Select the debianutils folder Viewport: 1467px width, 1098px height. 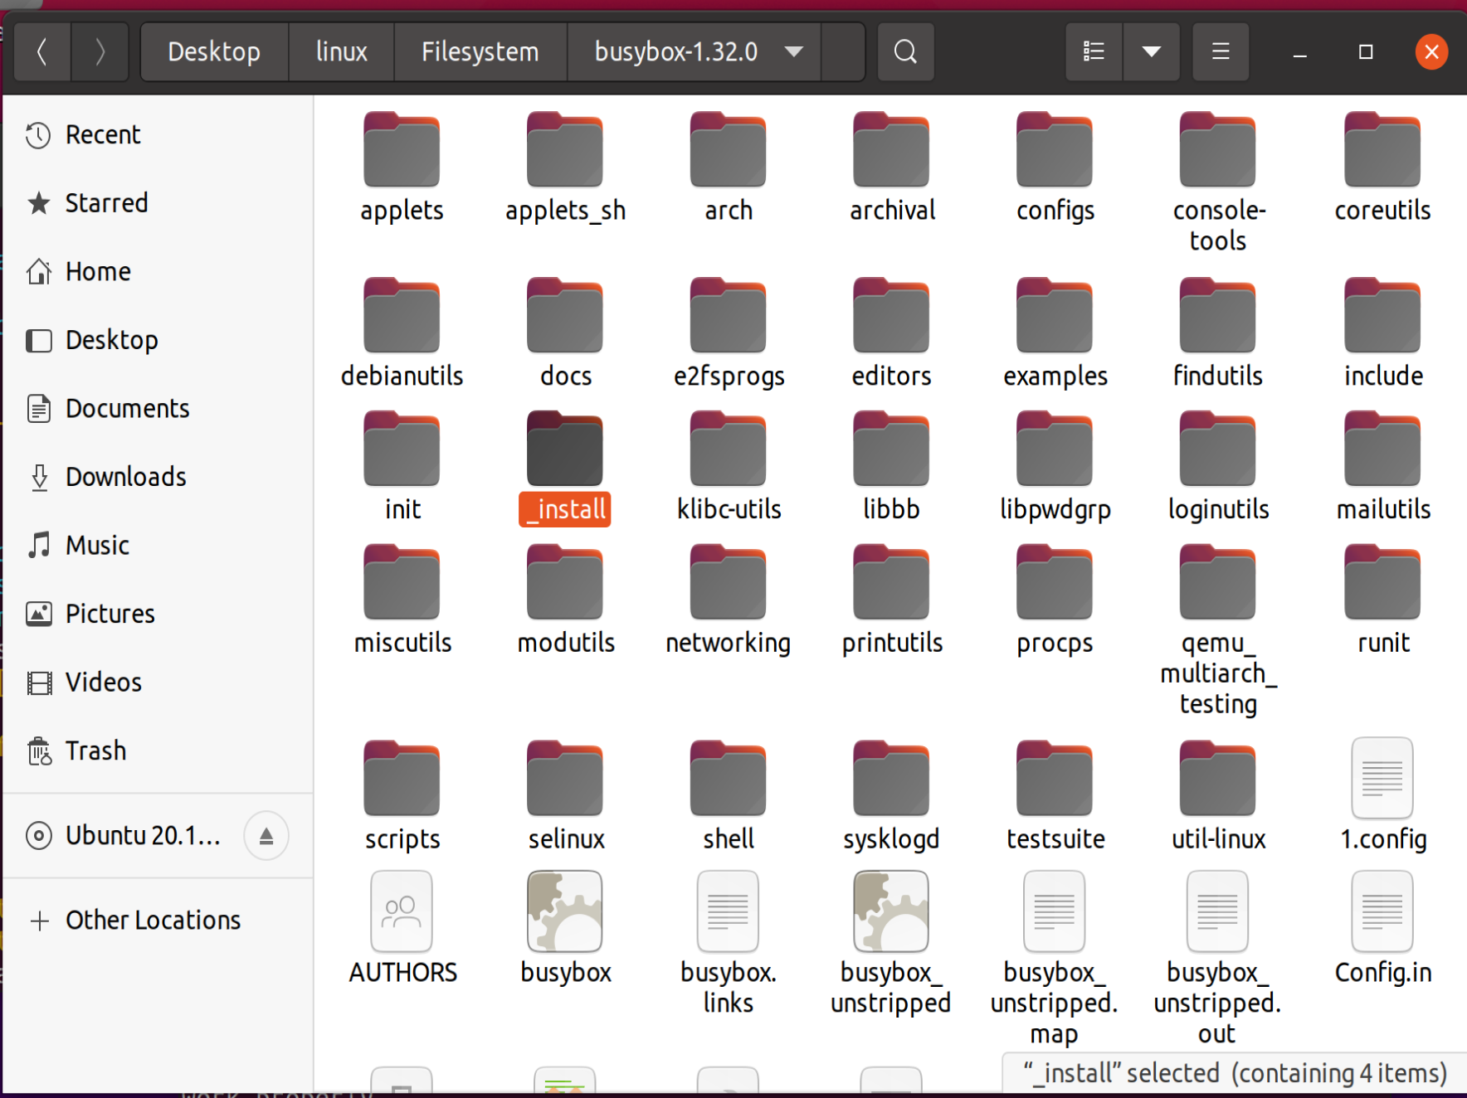pyautogui.click(x=402, y=333)
